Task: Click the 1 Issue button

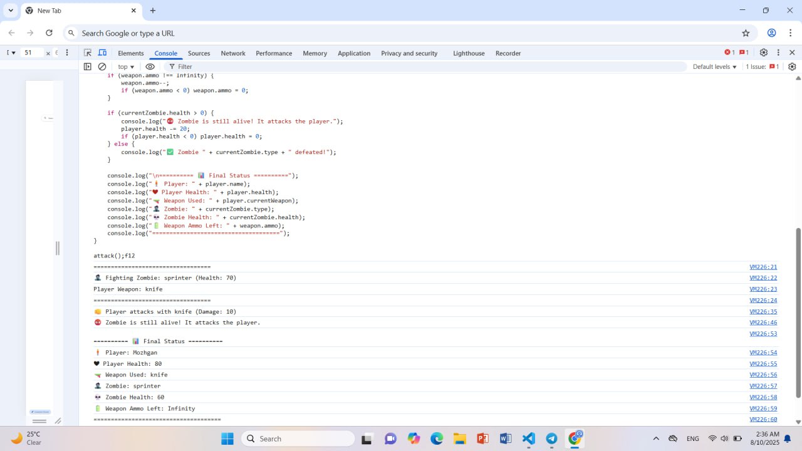Action: 762,66
